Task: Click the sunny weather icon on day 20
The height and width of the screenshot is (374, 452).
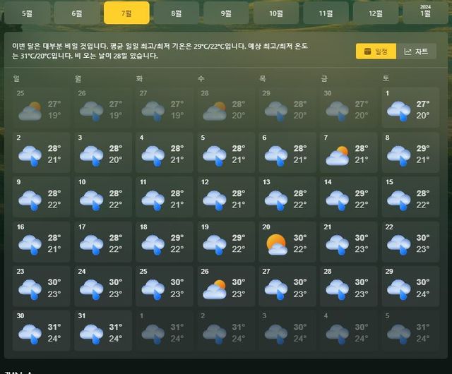Action: 276,245
